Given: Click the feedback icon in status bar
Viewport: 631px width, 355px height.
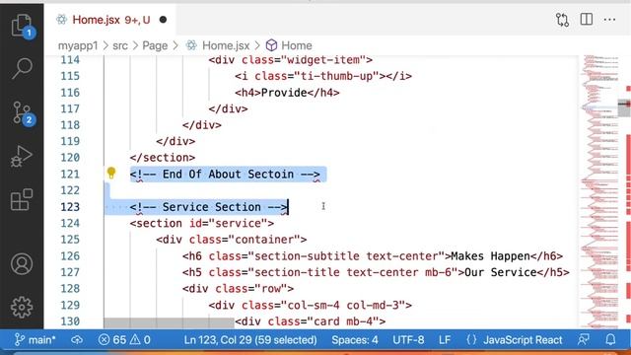Looking at the screenshot, I should coord(584,340).
